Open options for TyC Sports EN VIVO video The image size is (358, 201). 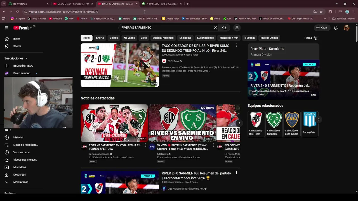point(213,145)
